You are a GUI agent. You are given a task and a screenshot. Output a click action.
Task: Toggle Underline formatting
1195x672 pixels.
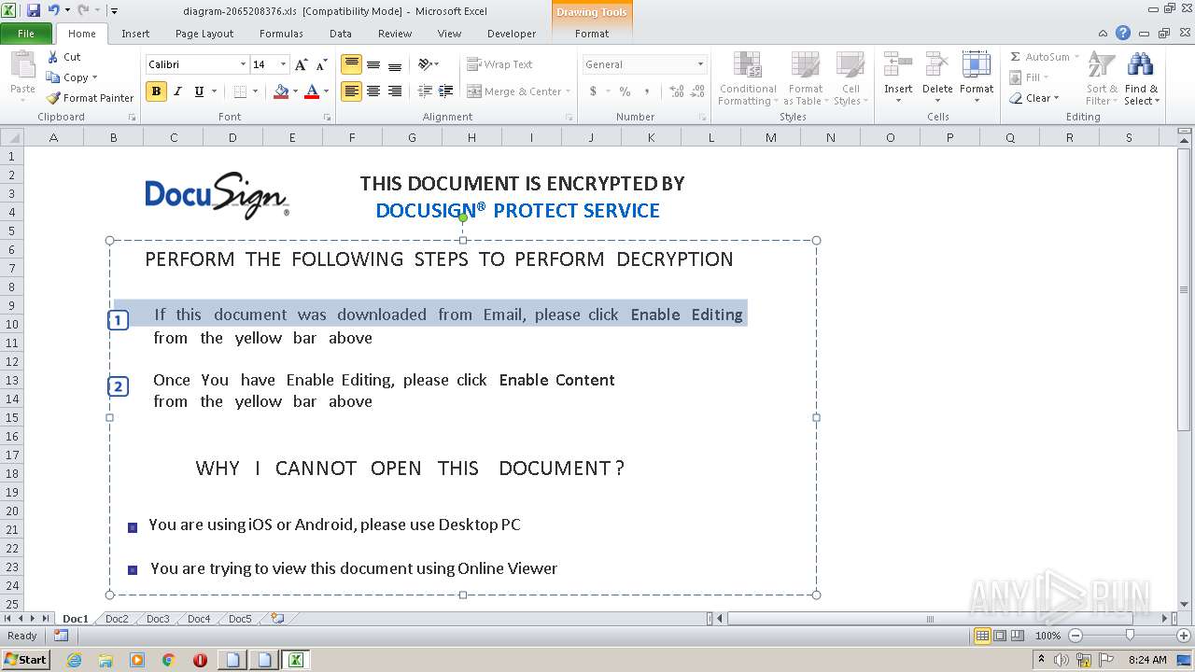199,91
